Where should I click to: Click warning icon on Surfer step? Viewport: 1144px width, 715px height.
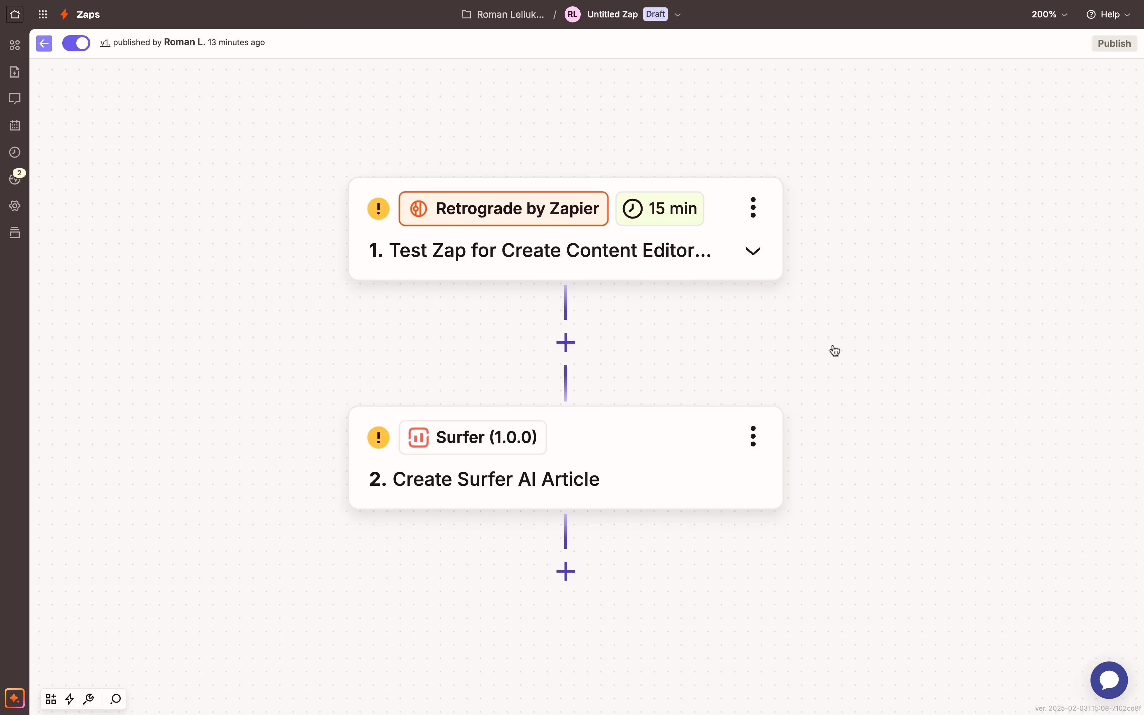[x=378, y=437]
